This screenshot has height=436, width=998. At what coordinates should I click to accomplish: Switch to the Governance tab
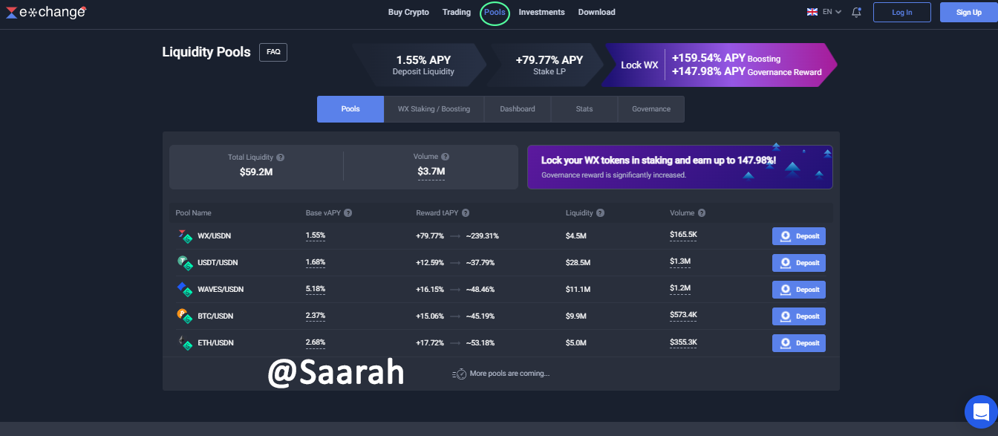point(651,109)
